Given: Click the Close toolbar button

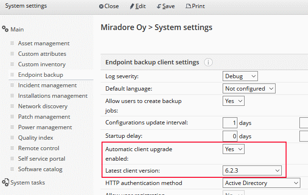Looking at the screenshot, I should pos(109,6).
